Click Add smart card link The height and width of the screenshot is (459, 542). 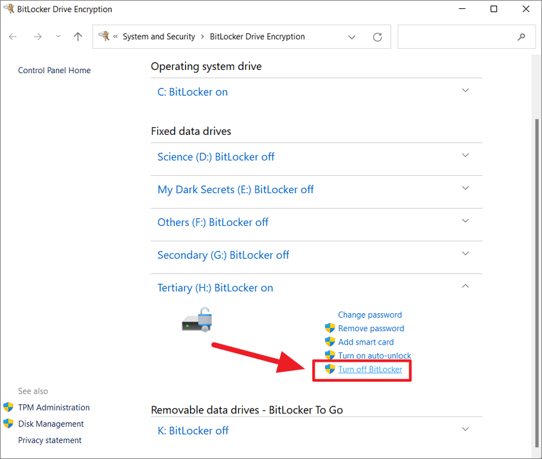[365, 342]
